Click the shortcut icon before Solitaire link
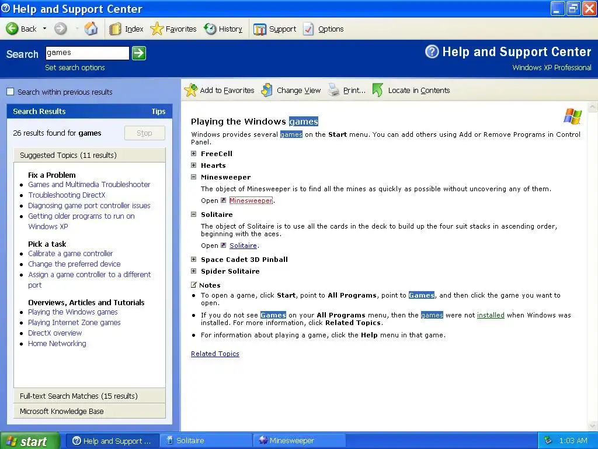Screen dimensions: 598x449 click(x=224, y=246)
